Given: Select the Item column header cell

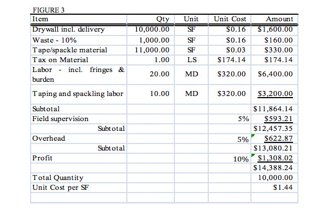Looking at the screenshot, I should click(x=79, y=19).
